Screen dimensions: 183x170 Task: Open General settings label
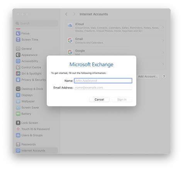coord(27,49)
